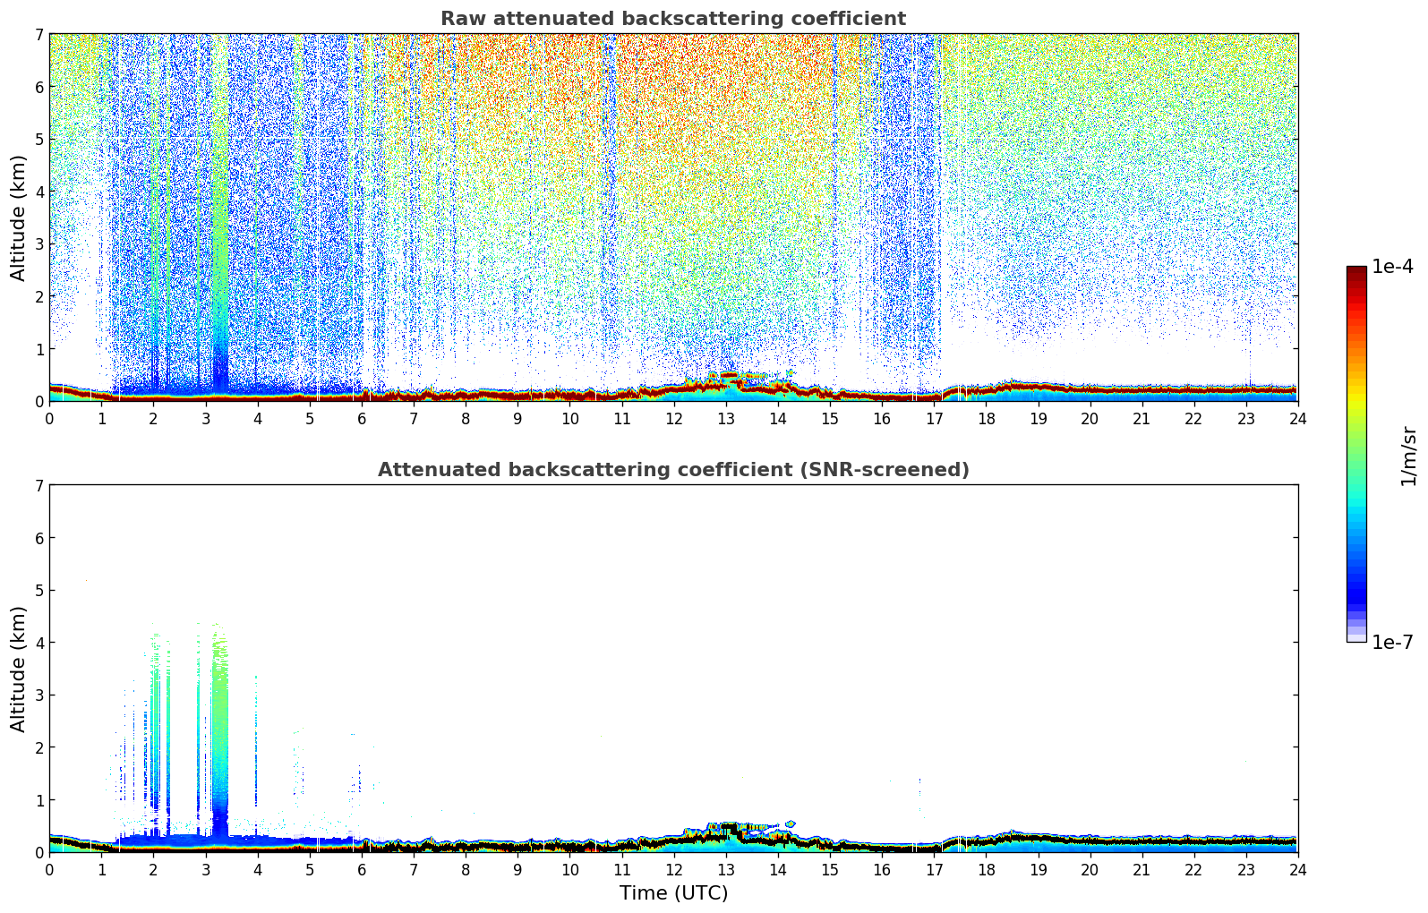Click the bottom plot x-axis tick '23'
The height and width of the screenshot is (913, 1428).
click(1246, 869)
